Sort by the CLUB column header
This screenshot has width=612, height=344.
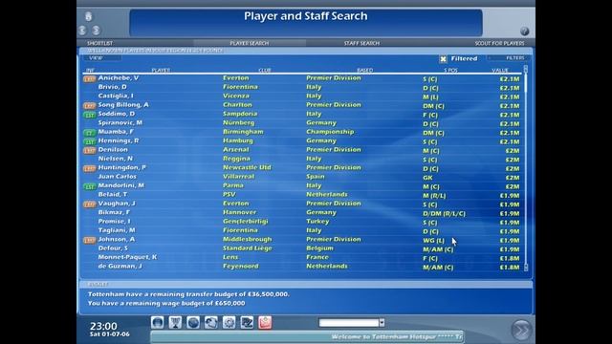pos(265,70)
